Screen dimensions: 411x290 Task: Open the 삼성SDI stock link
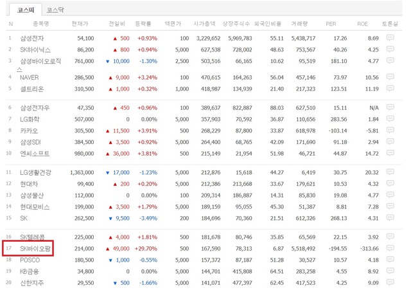coord(30,142)
